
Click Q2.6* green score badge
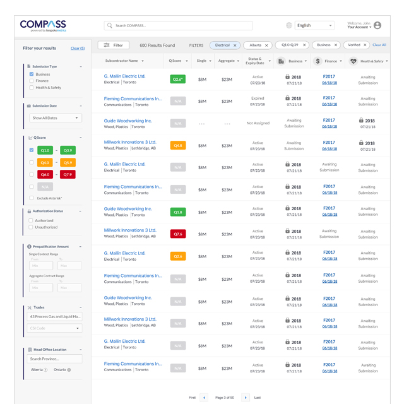(x=178, y=79)
